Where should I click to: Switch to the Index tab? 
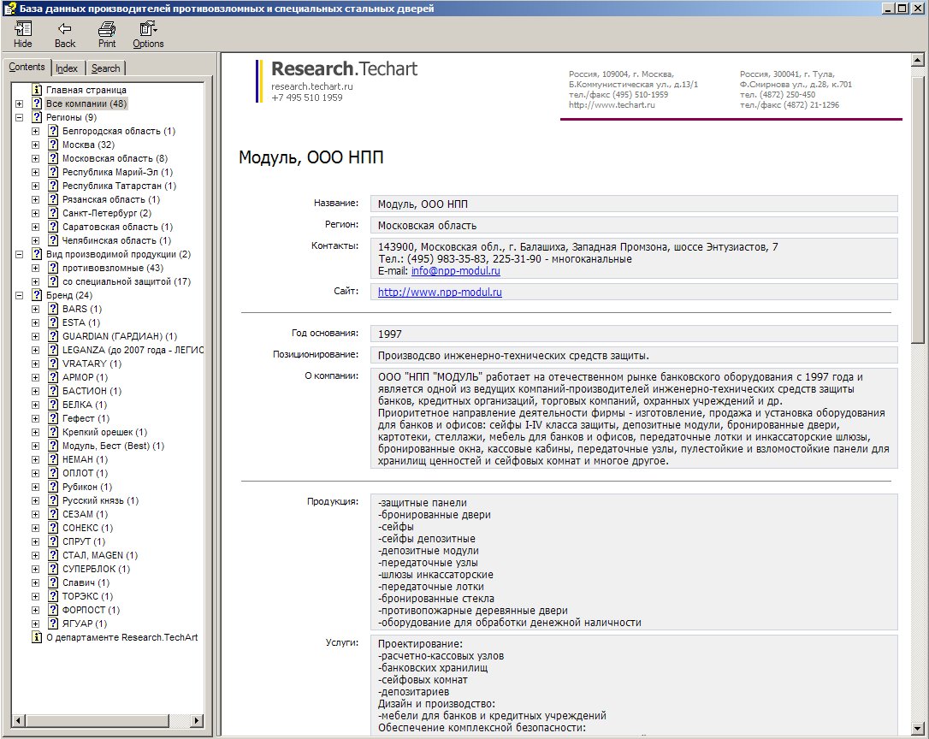(x=67, y=68)
